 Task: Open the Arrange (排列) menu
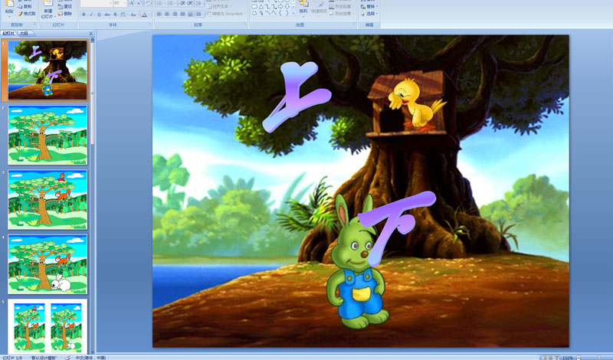point(303,8)
